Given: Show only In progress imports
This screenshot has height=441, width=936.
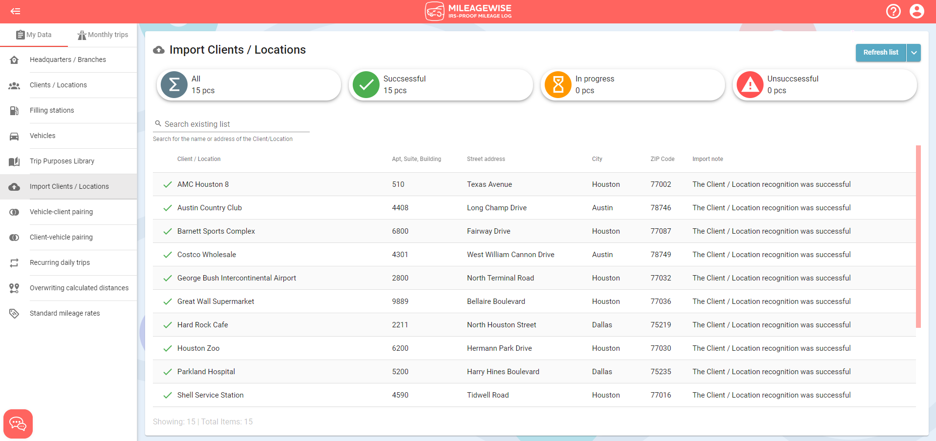Looking at the screenshot, I should (632, 84).
